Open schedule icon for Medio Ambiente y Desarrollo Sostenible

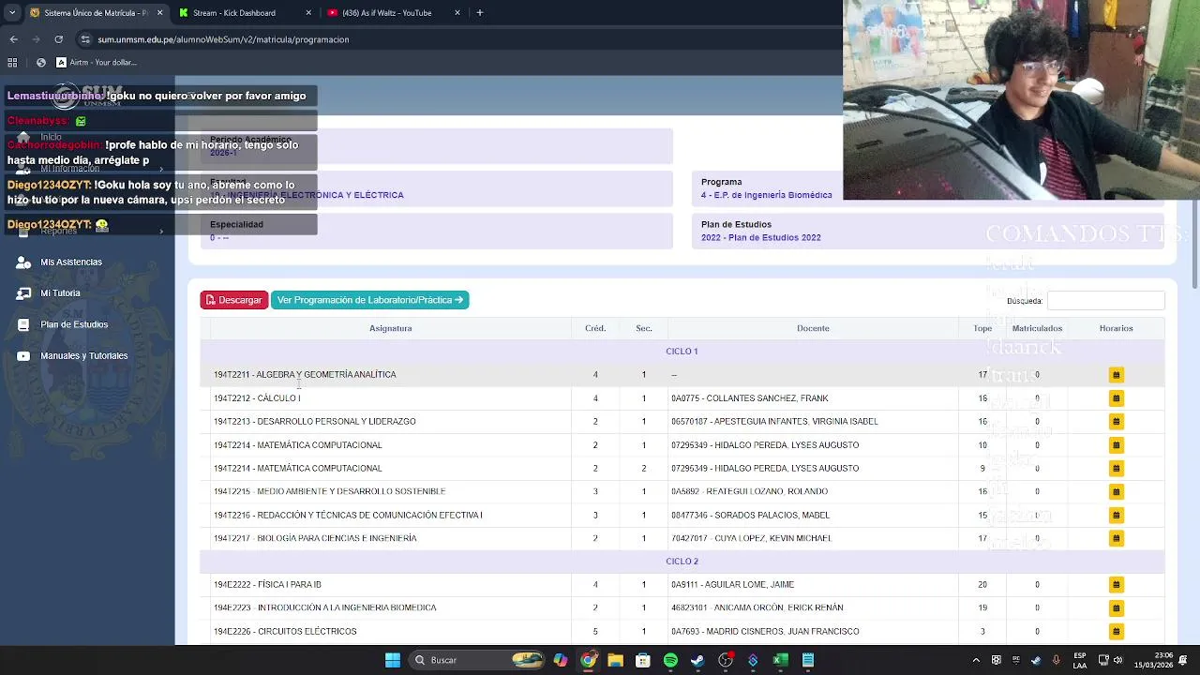pyautogui.click(x=1116, y=491)
